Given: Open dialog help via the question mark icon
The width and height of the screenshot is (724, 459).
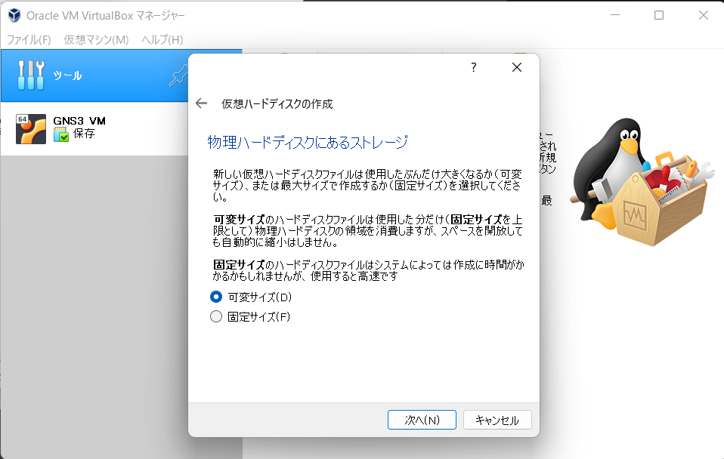Looking at the screenshot, I should [x=473, y=67].
